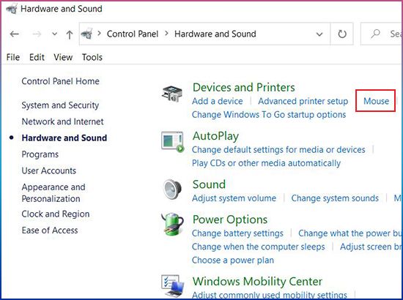Image resolution: width=403 pixels, height=300 pixels.
Task: Open Advanced printer setup
Action: [x=303, y=101]
